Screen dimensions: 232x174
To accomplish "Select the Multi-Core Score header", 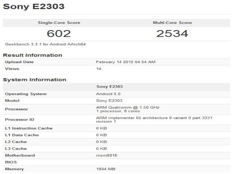I will click(x=172, y=23).
